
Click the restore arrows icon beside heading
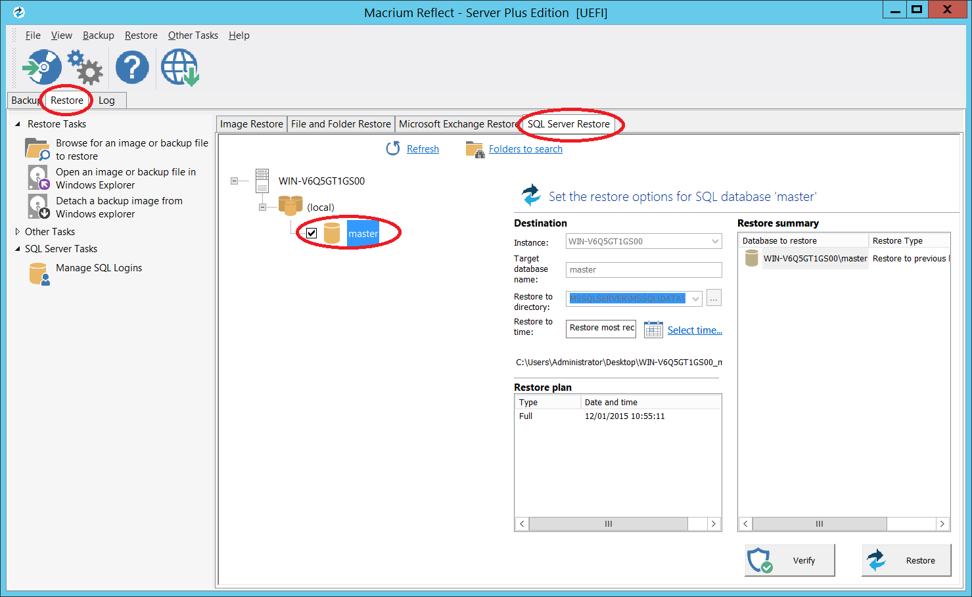pos(531,195)
